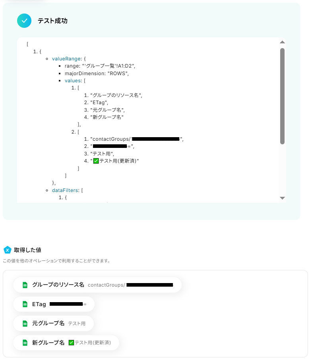Click the range line in JSON output

100,66
